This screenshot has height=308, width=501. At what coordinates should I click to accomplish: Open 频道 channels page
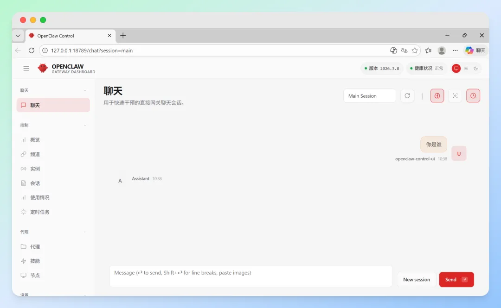tap(53, 154)
